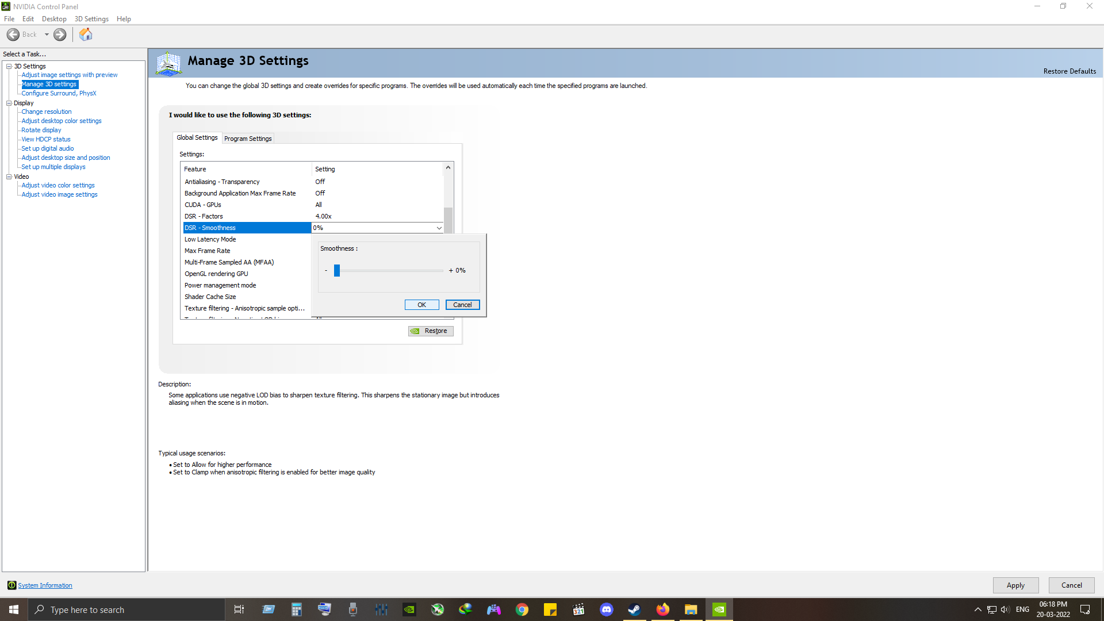Open Discord from the taskbar
Viewport: 1104px width, 621px height.
606,609
